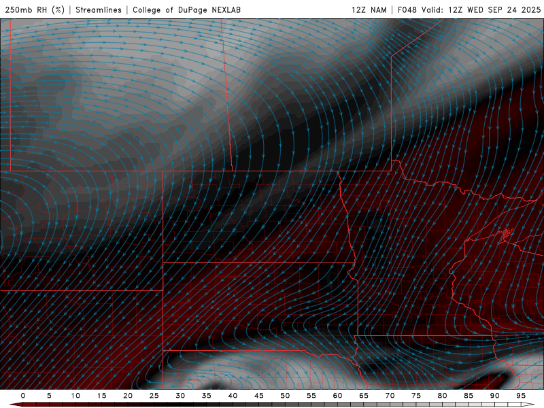The width and height of the screenshot is (544, 408).
Task: Click the '12Z NAM' model label
Action: [369, 10]
